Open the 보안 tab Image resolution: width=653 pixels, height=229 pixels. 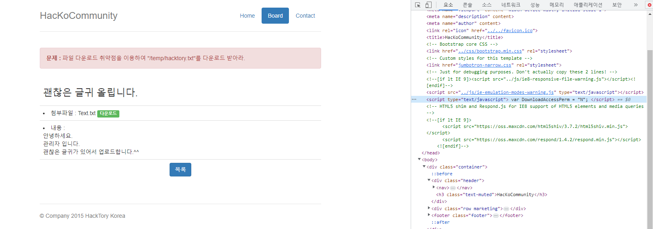[x=617, y=5]
